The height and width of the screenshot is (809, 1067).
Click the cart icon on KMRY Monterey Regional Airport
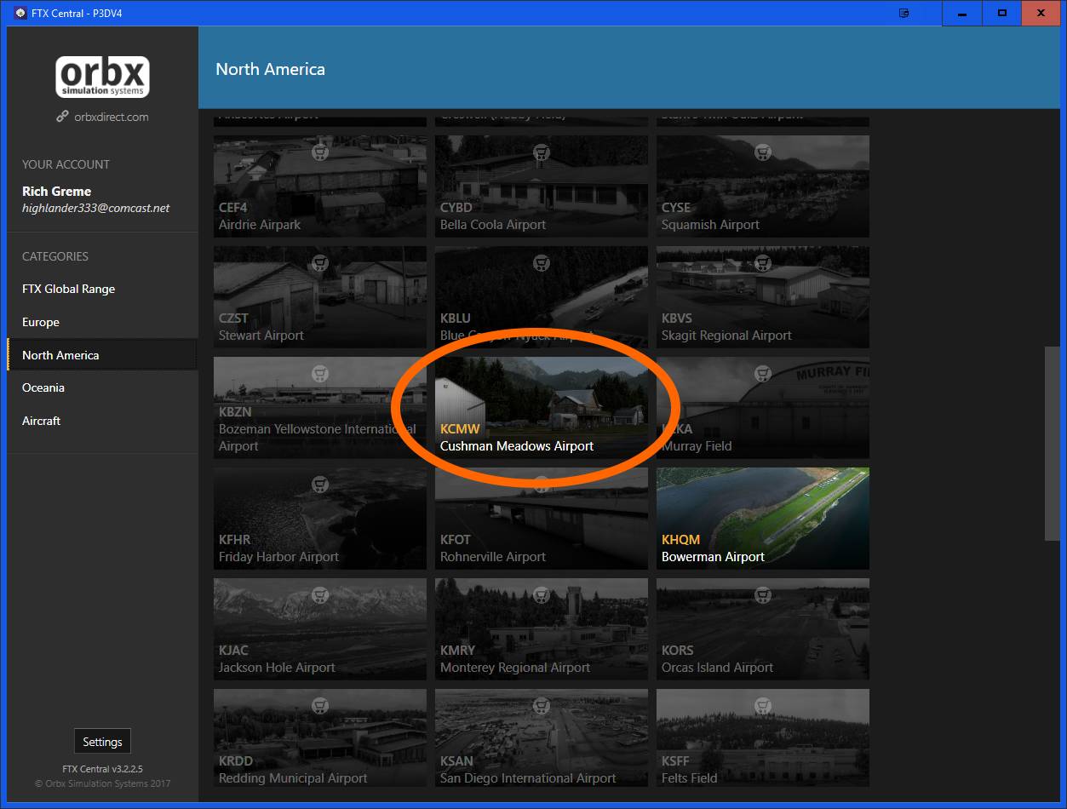pyautogui.click(x=542, y=595)
